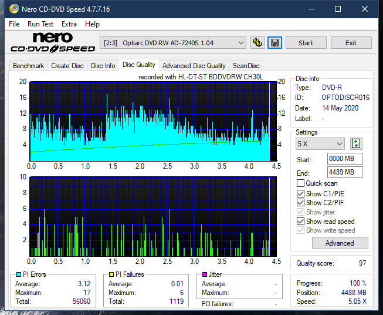Maximize the Nero CD-DVD Speed window

tap(338, 9)
